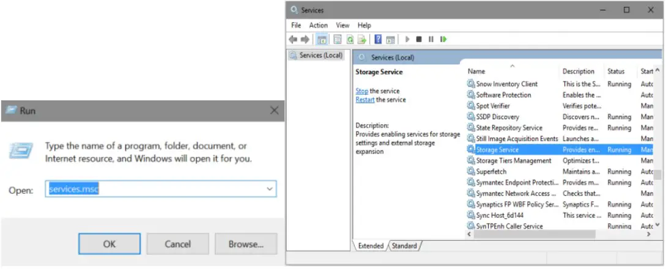Open the View menu in Services
Viewport: 666px width, 269px height.
pyautogui.click(x=342, y=26)
